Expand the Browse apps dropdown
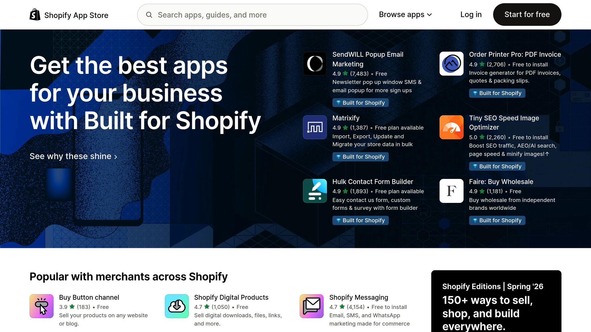 405,14
